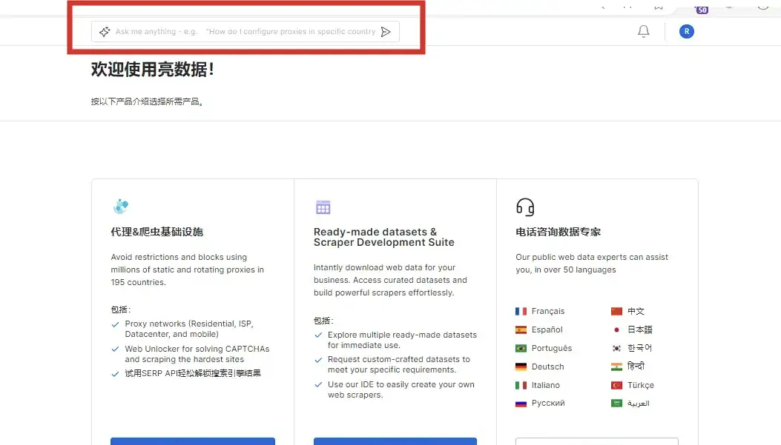Open the user profile avatar R

[686, 31]
